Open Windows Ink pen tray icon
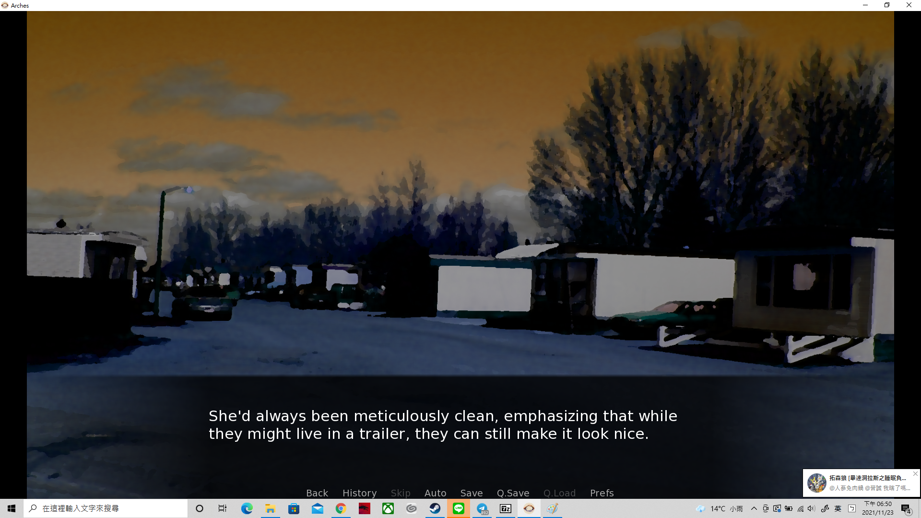 pyautogui.click(x=825, y=508)
